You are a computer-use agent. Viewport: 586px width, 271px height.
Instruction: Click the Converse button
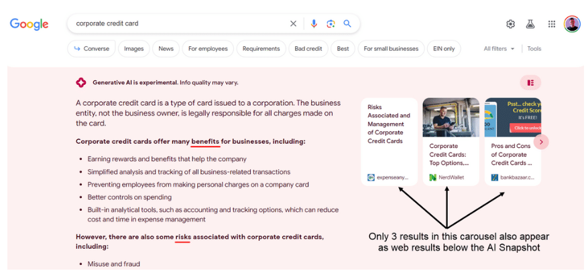coord(91,49)
